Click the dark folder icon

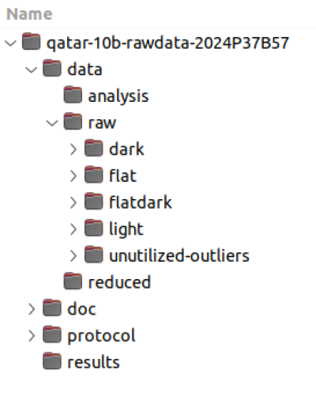tap(94, 148)
